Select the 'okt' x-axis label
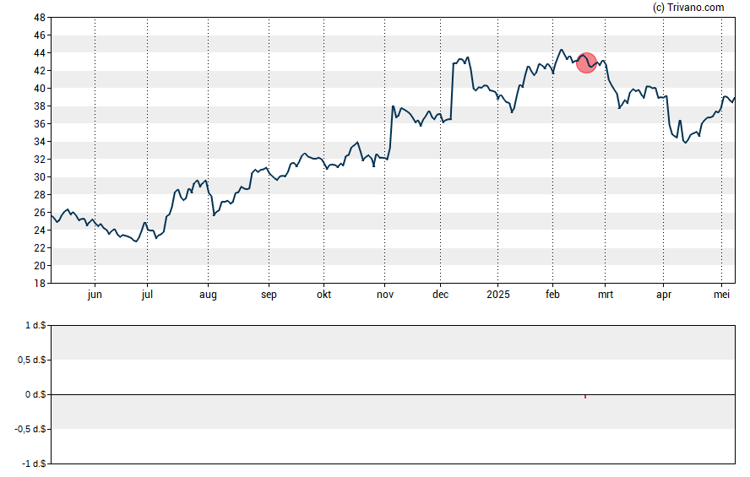 click(x=323, y=295)
